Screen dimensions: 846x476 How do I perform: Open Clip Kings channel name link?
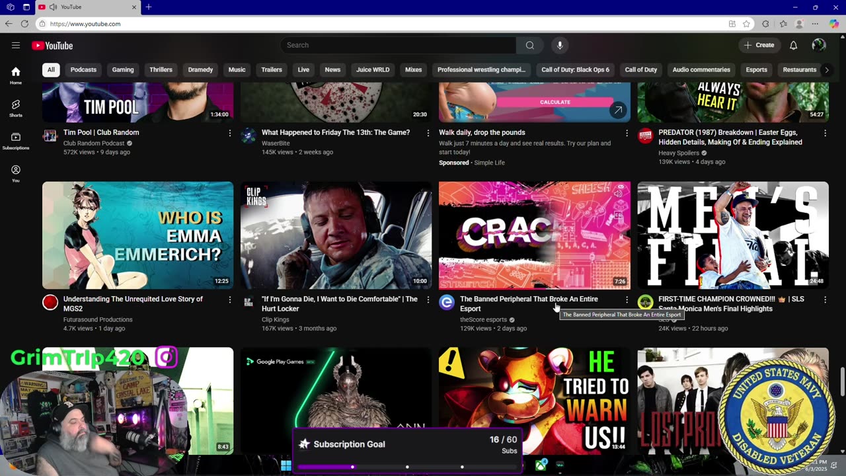tap(276, 319)
